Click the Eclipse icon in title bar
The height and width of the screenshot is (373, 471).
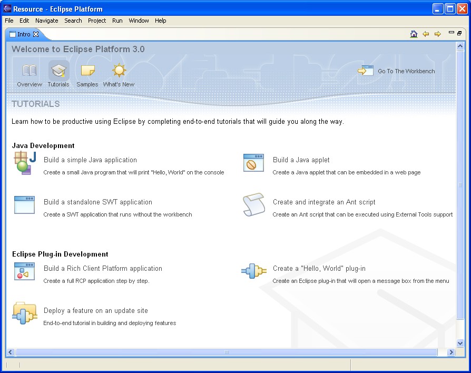pos(7,9)
